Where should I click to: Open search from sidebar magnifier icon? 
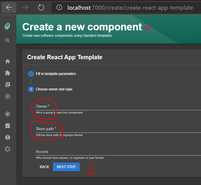pyautogui.click(x=7, y=41)
